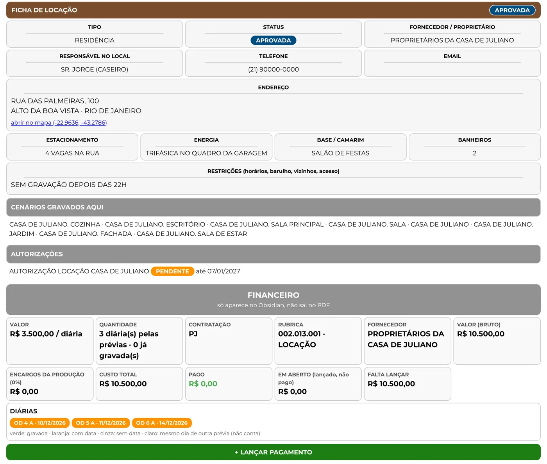This screenshot has width=547, height=464.
Task: Click the VALOR (BRUTO) amount R$ 10.500,00
Action: (481, 334)
